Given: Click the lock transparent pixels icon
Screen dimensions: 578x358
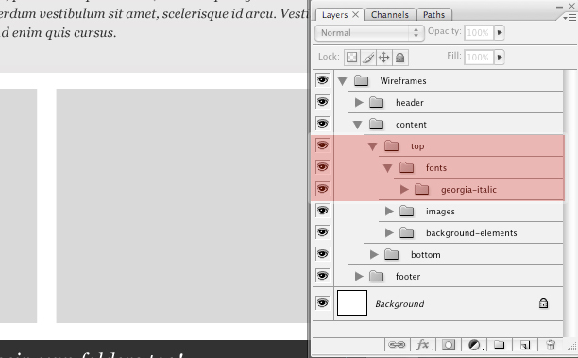Looking at the screenshot, I should [x=351, y=58].
